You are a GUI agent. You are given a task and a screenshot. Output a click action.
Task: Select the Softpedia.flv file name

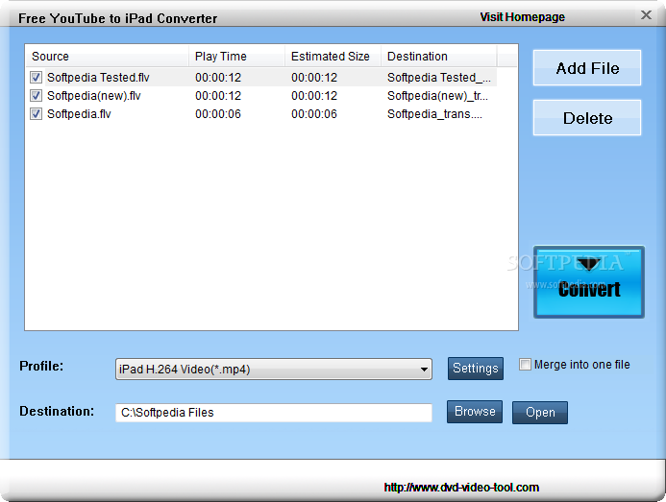coord(79,114)
